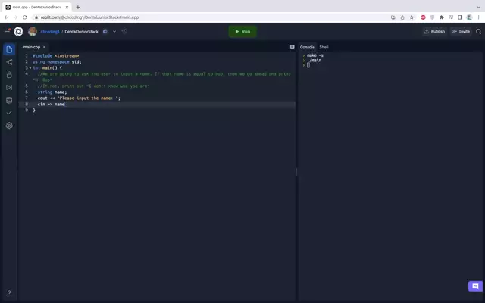Viewport: 485px width, 303px height.
Task: Open the Extensions puzzle icon
Action: 441,17
